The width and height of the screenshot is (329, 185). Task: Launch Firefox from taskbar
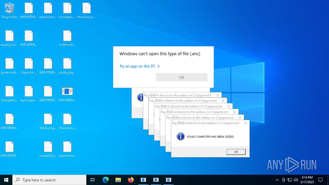pyautogui.click(x=131, y=180)
